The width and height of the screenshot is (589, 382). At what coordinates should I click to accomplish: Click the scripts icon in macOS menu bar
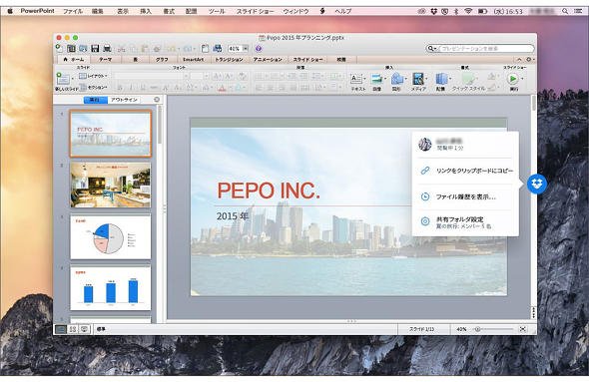tap(322, 11)
